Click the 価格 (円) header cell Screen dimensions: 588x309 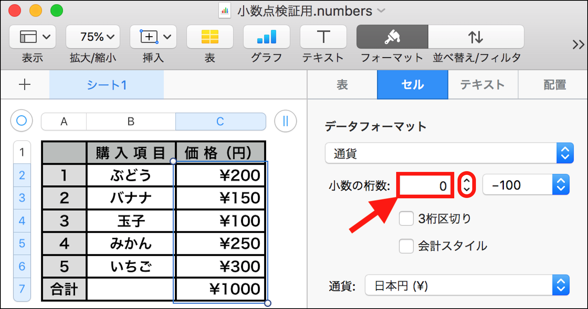(x=220, y=152)
